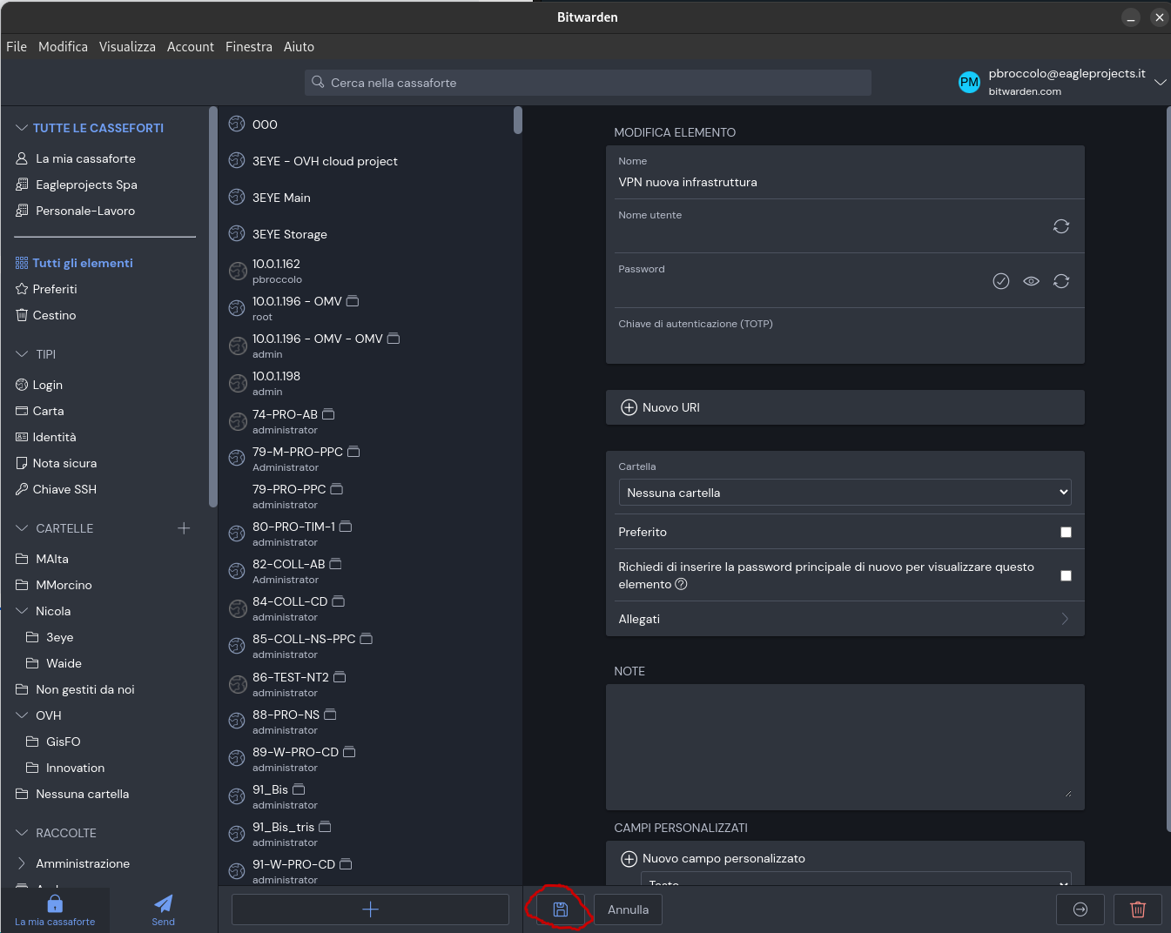Screen dimensions: 1171x933
Task: Open the Account menu
Action: (190, 47)
